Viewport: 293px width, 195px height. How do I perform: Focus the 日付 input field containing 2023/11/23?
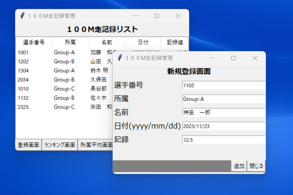224,126
